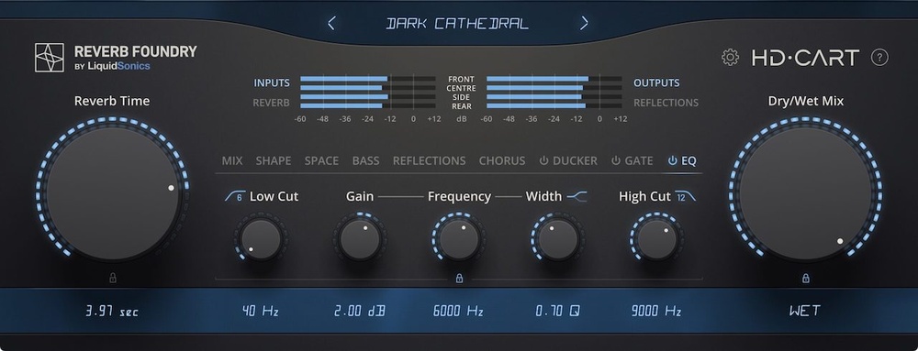Click the HD·CART product title
The image size is (918, 351).
(x=805, y=58)
